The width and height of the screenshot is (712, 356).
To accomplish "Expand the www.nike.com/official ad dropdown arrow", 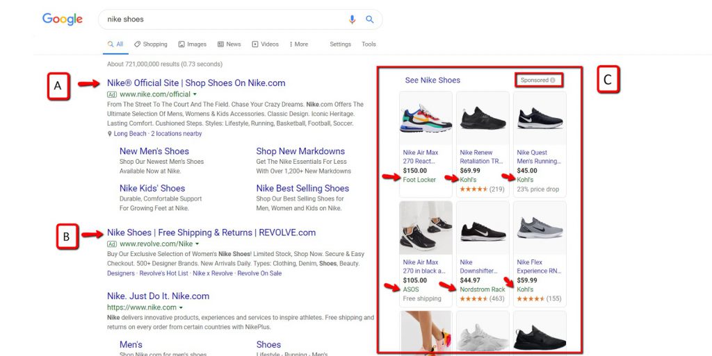I will [195, 94].
